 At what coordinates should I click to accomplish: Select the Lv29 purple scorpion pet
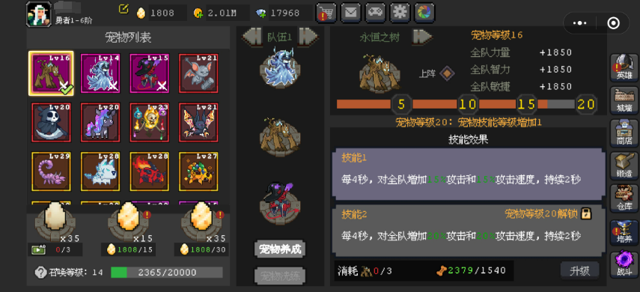51,171
